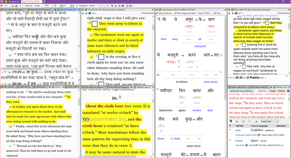Viewport: 291px width, 158px height.
Task: Click the blue parallel passages icon
Action: pos(123,6)
